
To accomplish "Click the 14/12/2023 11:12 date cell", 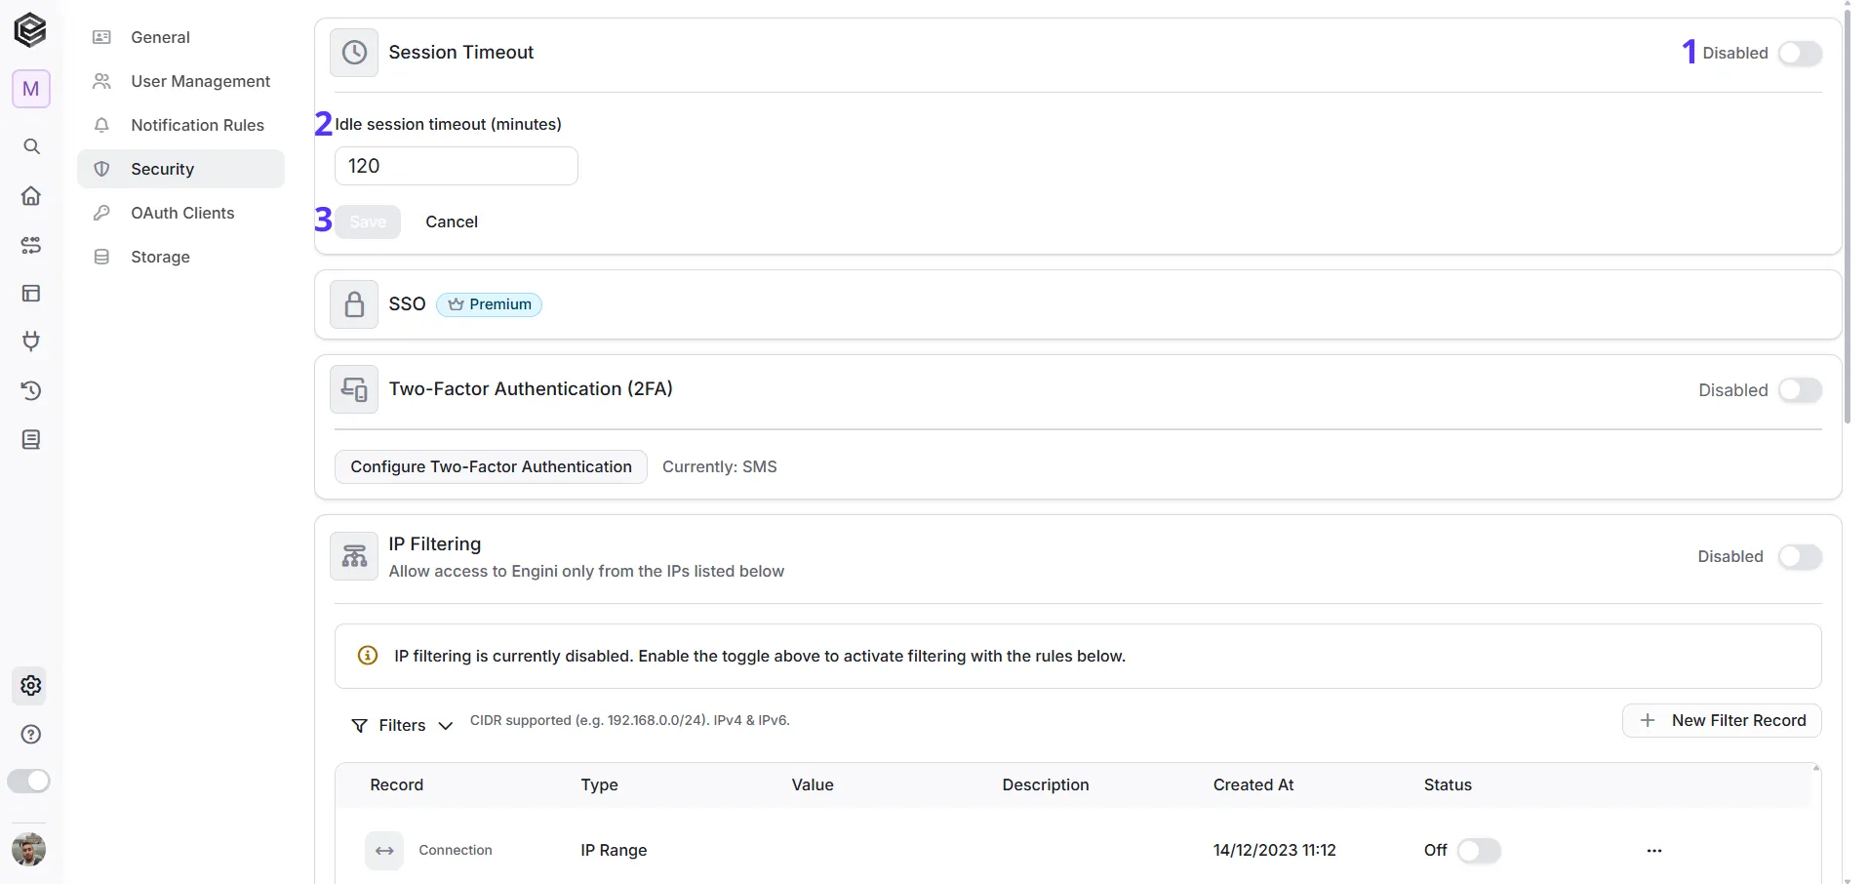I will (1274, 850).
